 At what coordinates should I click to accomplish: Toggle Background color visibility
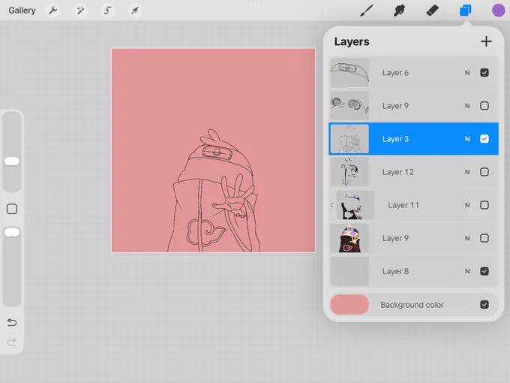(x=484, y=304)
